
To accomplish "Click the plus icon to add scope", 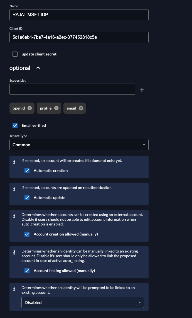I will pyautogui.click(x=142, y=90).
